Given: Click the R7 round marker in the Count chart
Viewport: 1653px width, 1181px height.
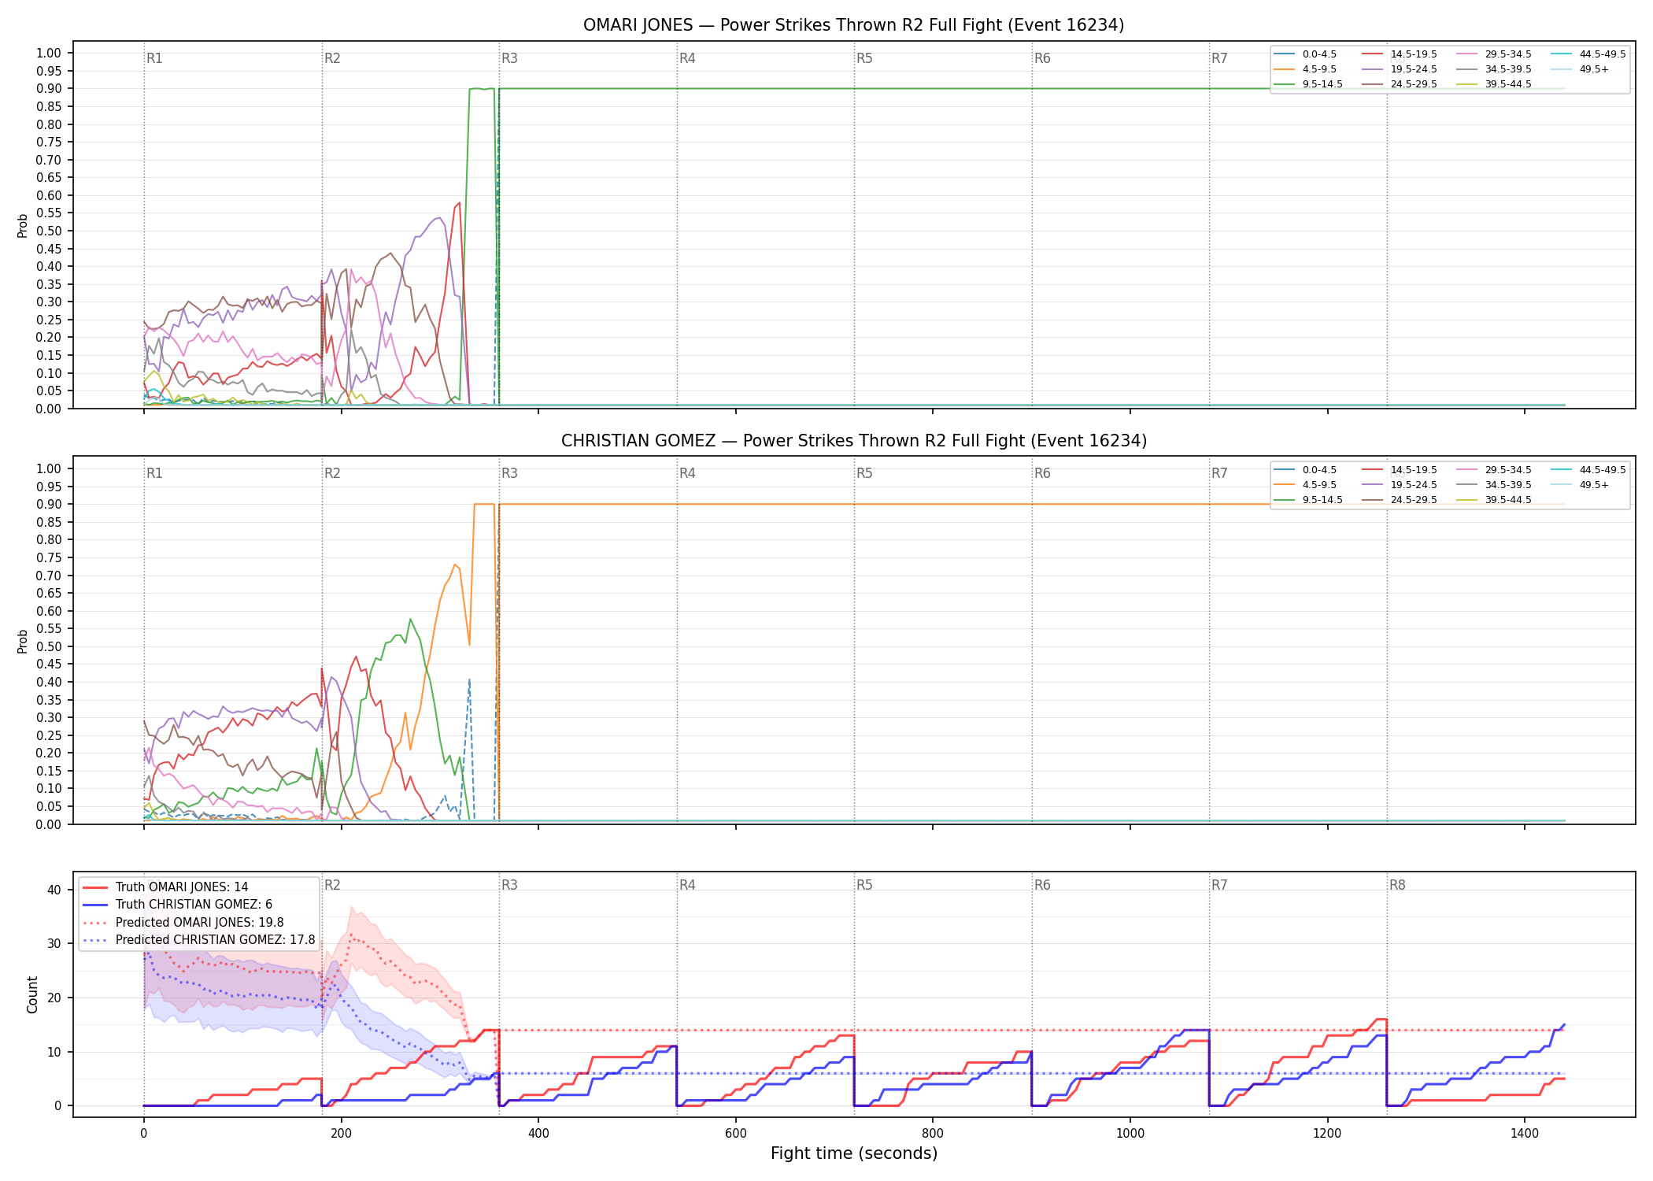Looking at the screenshot, I should click(1219, 885).
